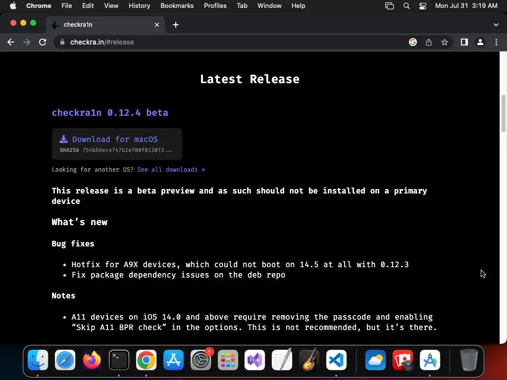507x380 pixels.
Task: Open the History menu
Action: pos(139,6)
